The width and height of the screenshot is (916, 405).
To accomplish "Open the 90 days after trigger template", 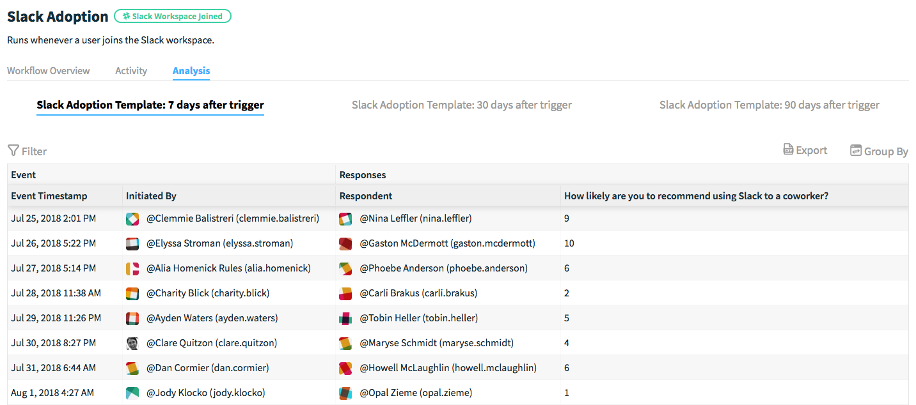I will coord(770,105).
